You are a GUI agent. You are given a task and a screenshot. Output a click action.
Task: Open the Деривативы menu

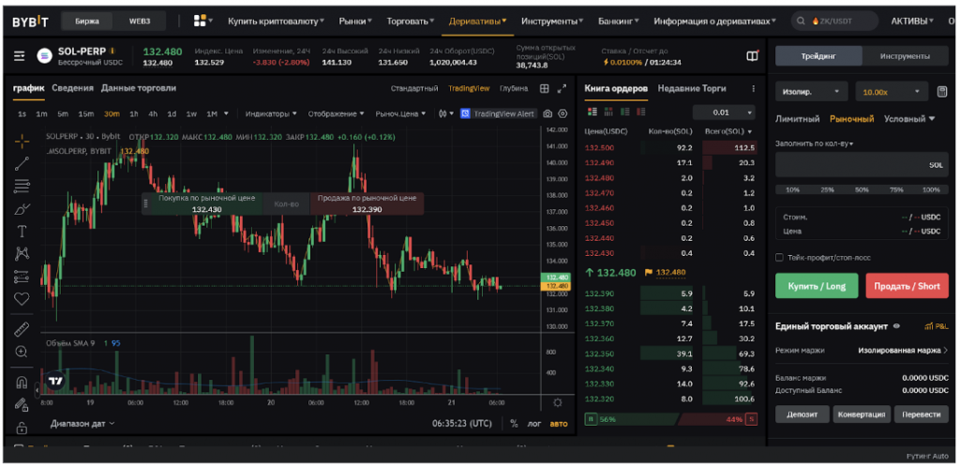pos(478,20)
